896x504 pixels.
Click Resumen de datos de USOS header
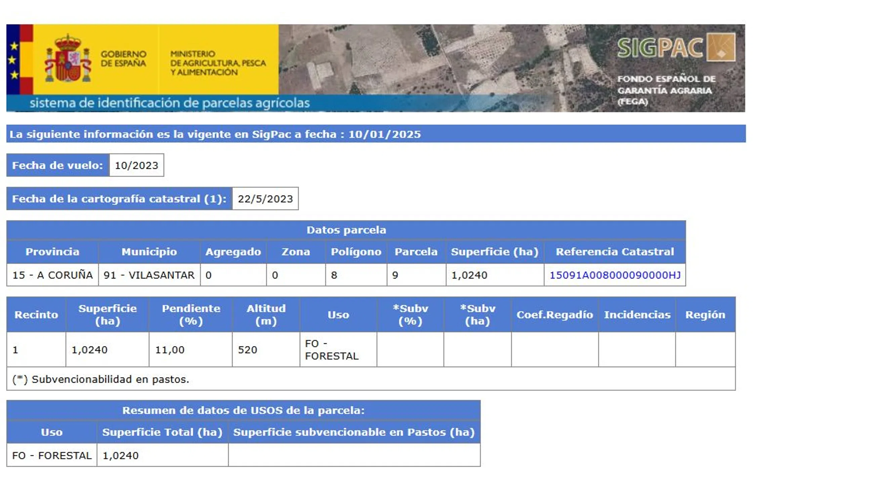point(243,411)
